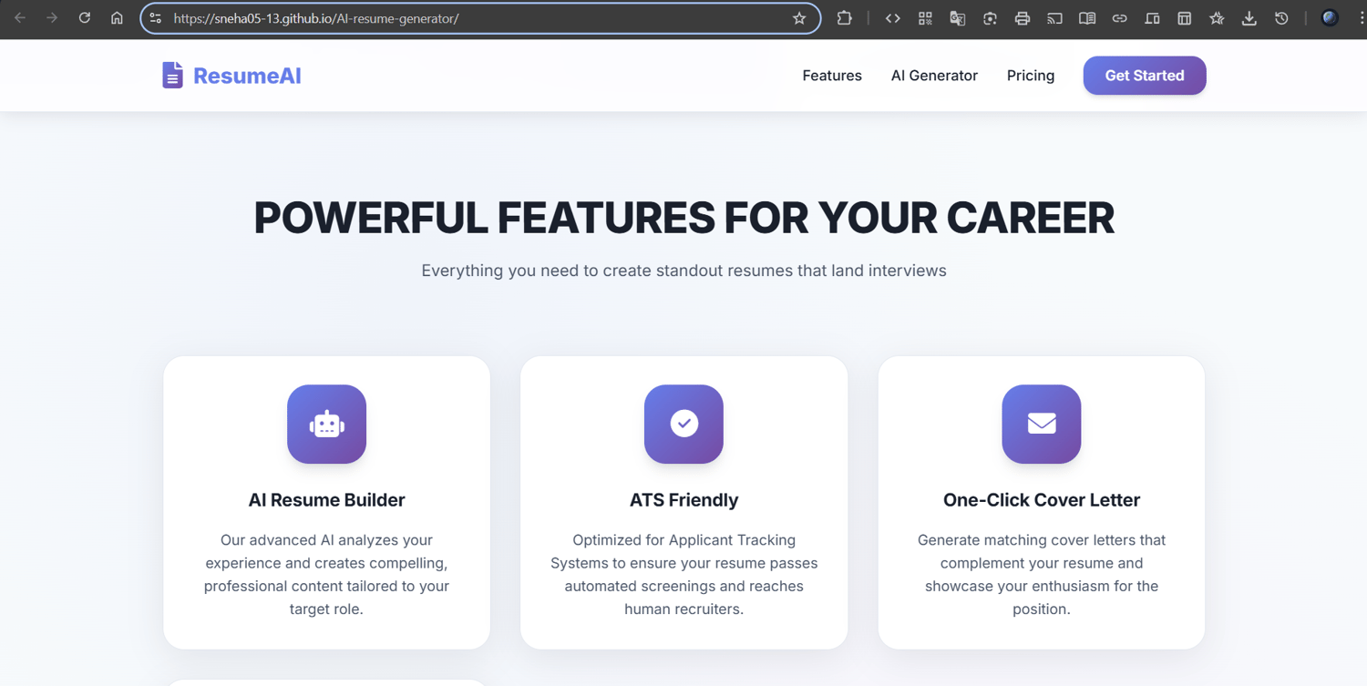Open the Features nav link
This screenshot has height=686, width=1367.
(832, 76)
